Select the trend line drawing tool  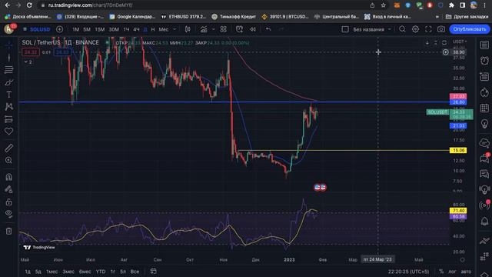coord(8,57)
